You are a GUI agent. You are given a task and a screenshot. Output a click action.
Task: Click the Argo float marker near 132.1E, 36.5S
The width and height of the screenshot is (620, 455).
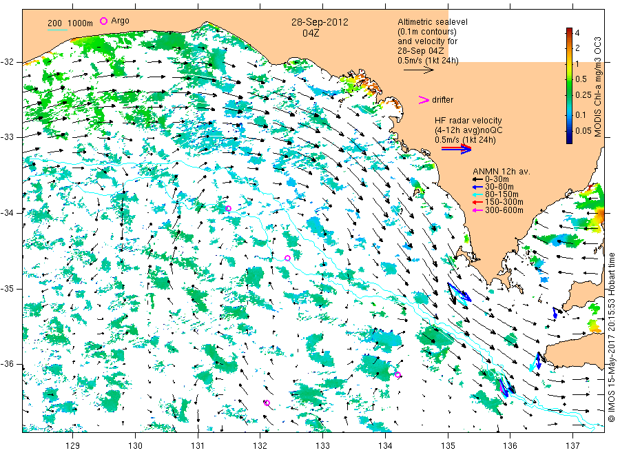point(267,403)
